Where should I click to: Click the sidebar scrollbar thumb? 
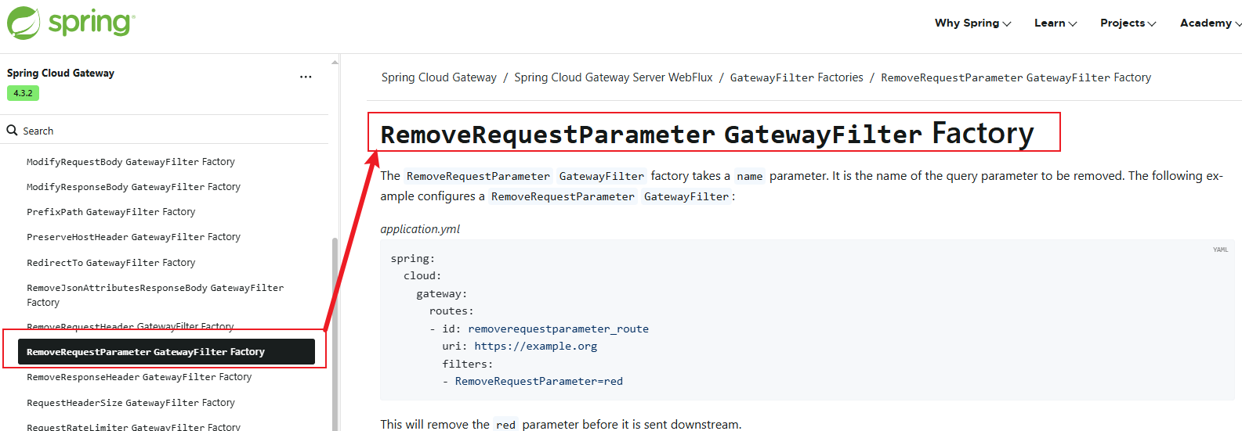point(335,334)
